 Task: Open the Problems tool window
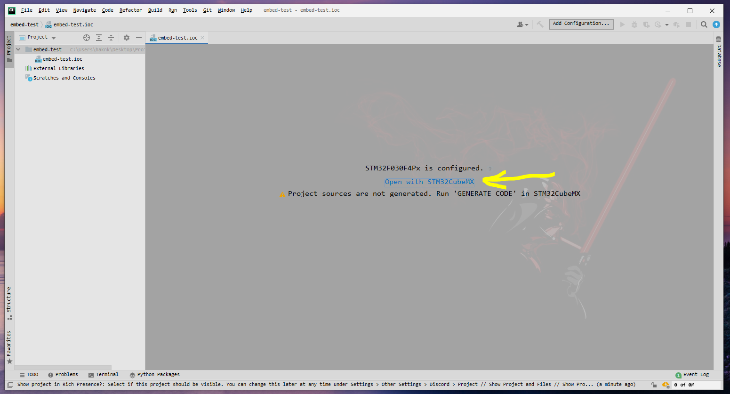tap(63, 375)
